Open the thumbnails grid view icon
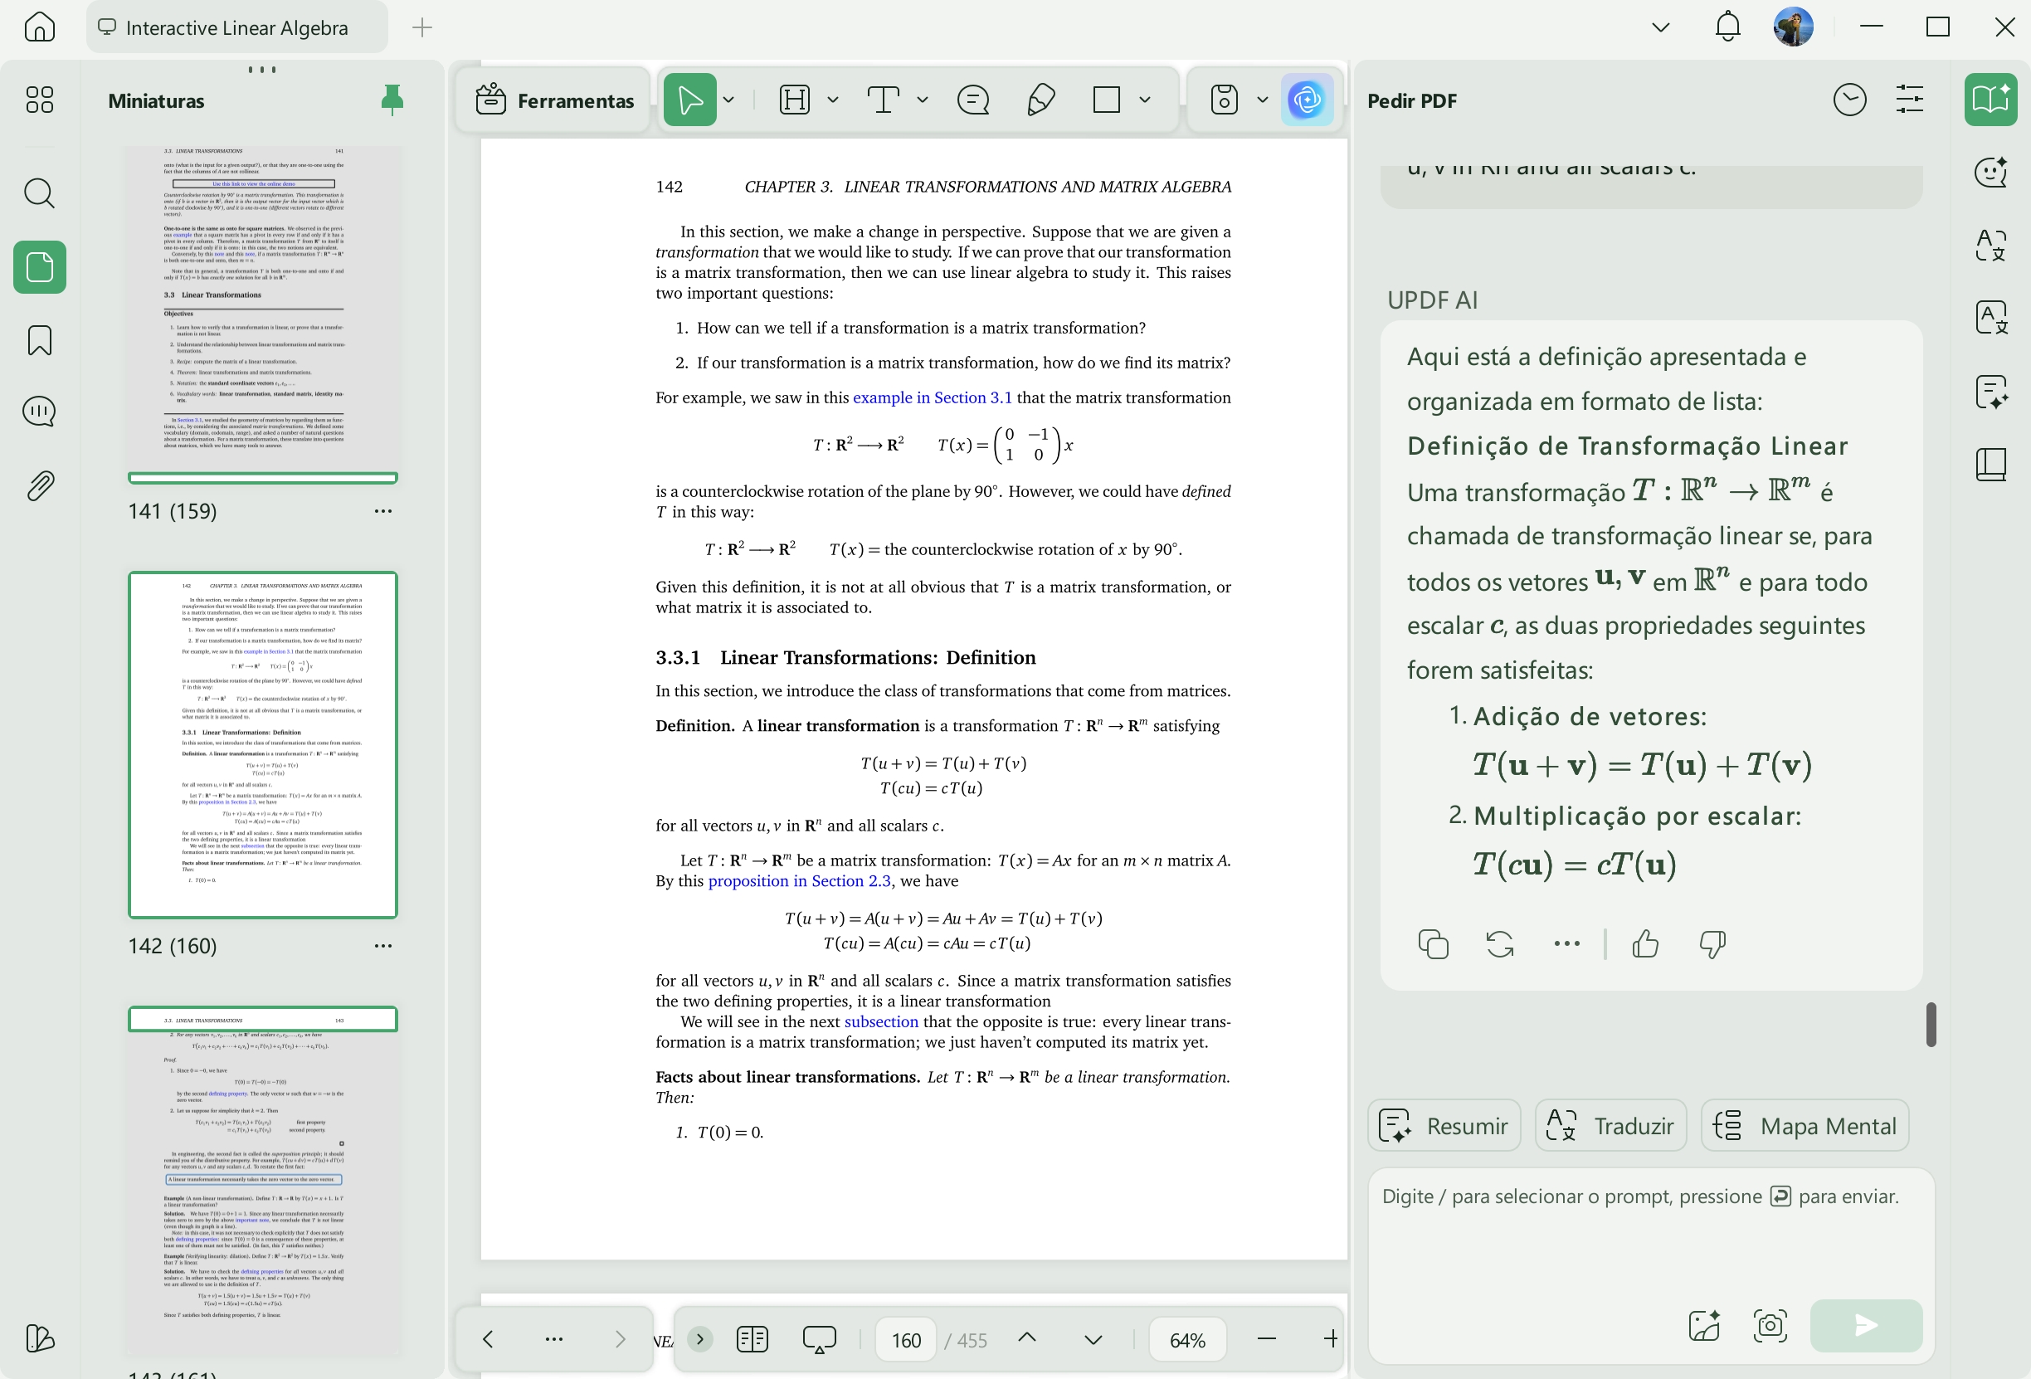Screen dimensions: 2031x1379 point(39,100)
